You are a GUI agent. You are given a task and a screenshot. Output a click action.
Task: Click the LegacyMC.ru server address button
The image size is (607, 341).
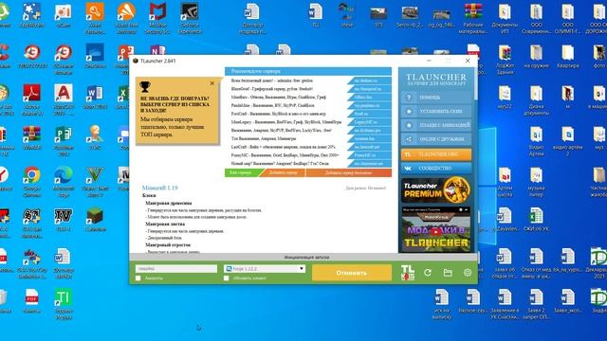(369, 122)
